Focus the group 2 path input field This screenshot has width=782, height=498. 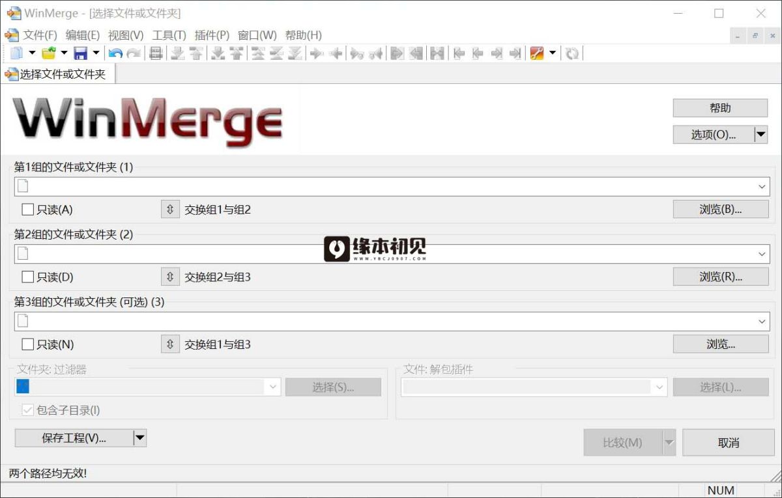tap(392, 254)
